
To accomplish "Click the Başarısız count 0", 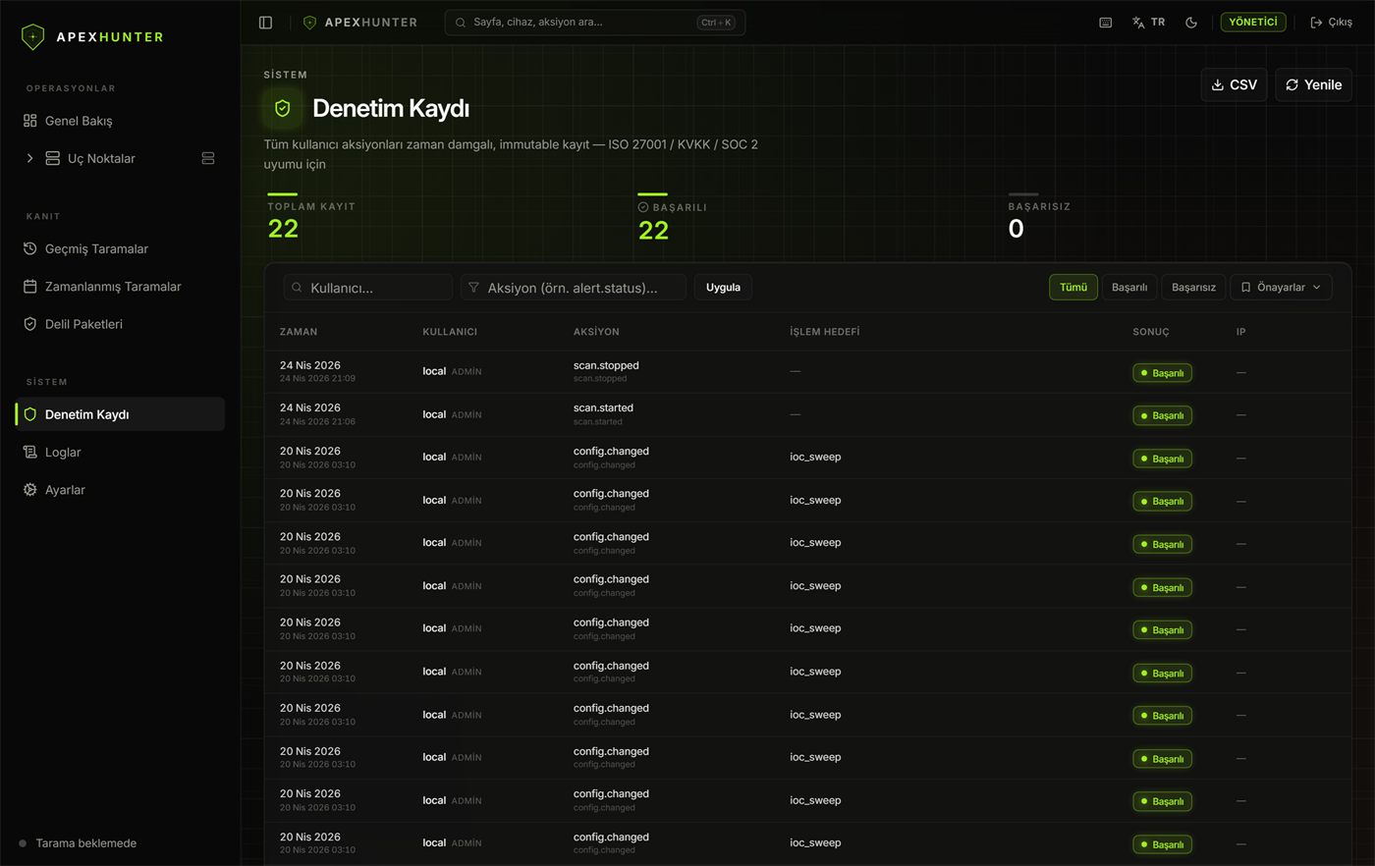I will click(1016, 229).
